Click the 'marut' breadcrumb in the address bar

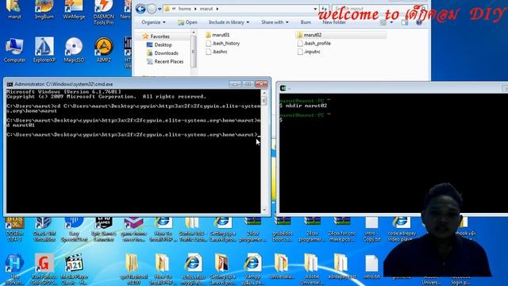point(206,9)
